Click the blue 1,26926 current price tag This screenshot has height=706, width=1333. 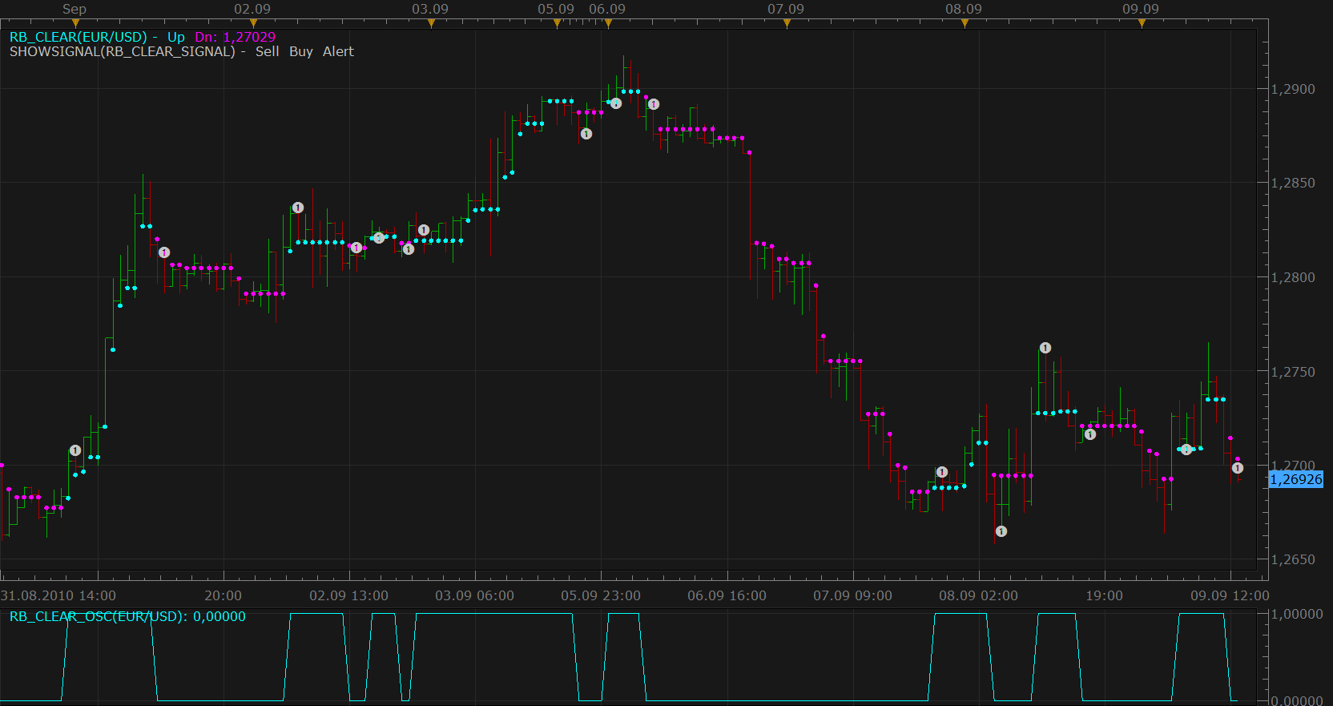[1296, 479]
